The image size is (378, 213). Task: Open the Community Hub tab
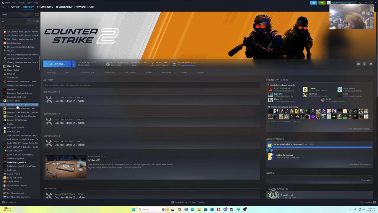point(87,72)
